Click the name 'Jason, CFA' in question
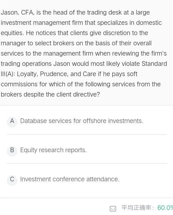 [x=17, y=12]
